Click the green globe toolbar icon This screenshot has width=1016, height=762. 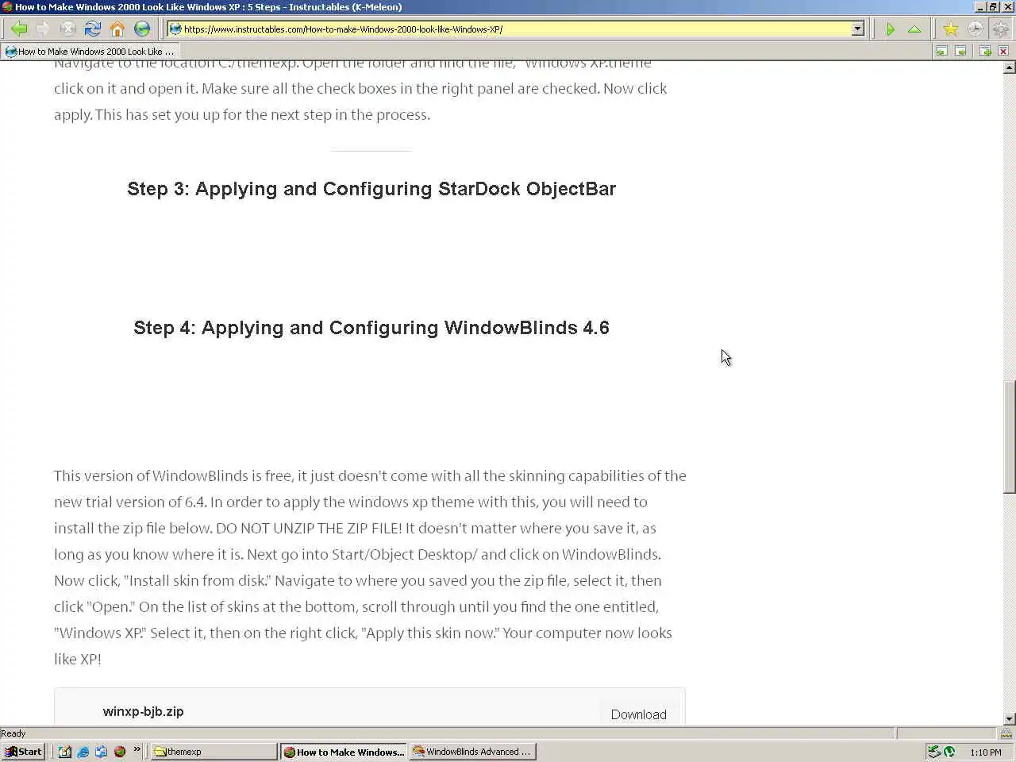point(142,29)
